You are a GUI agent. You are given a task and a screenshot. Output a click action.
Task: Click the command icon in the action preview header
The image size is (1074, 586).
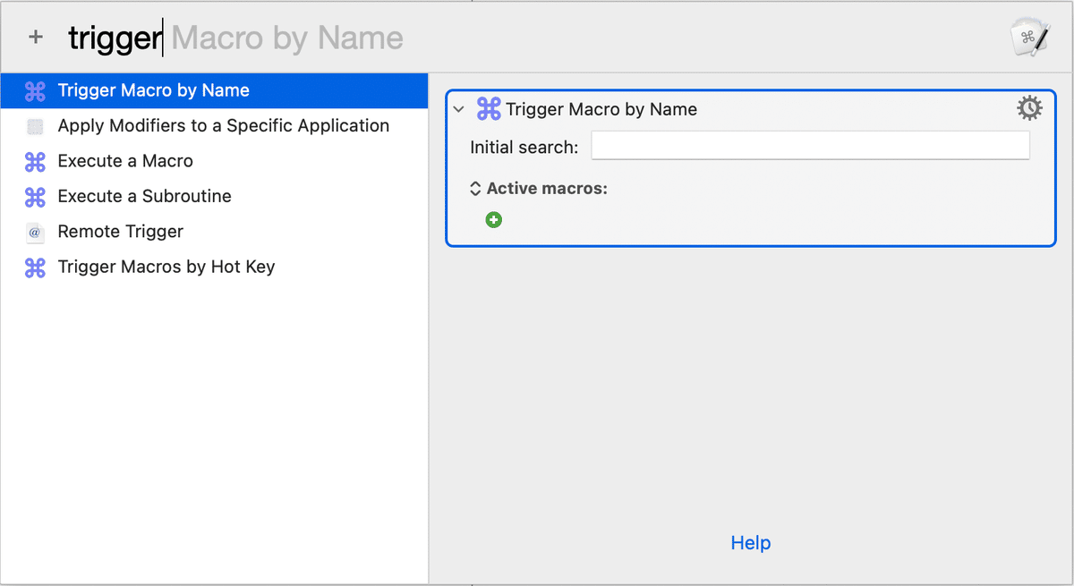click(x=489, y=109)
